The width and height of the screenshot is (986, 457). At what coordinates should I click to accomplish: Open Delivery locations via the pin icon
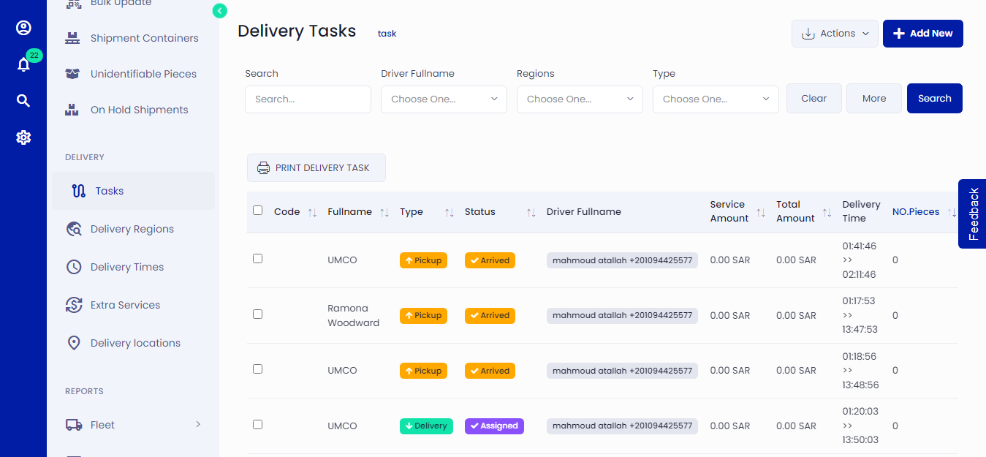tap(74, 343)
